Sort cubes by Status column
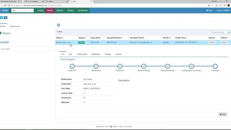The width and height of the screenshot is (231, 130). pyautogui.click(x=82, y=38)
